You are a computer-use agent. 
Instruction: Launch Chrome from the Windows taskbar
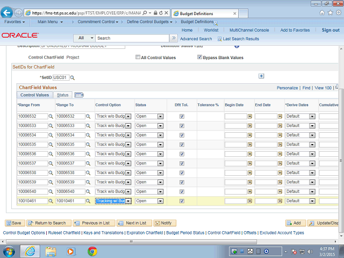[x=92, y=251]
